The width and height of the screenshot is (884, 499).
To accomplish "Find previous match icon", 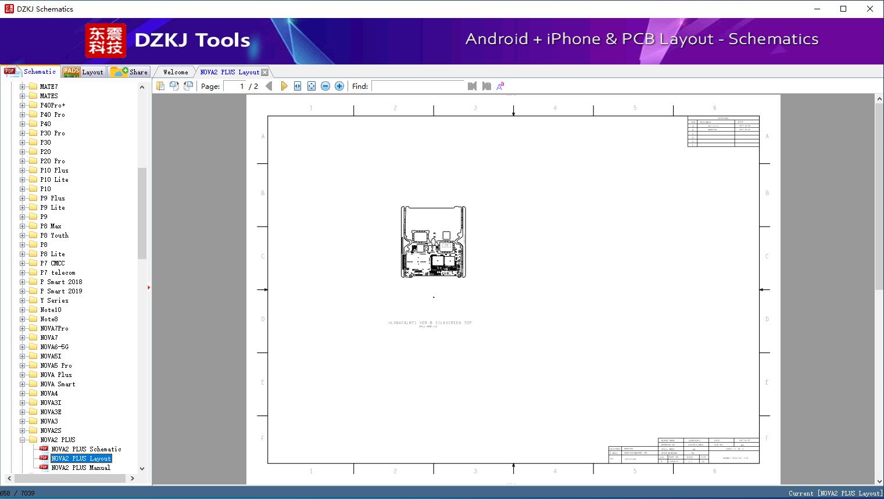I will (x=472, y=86).
